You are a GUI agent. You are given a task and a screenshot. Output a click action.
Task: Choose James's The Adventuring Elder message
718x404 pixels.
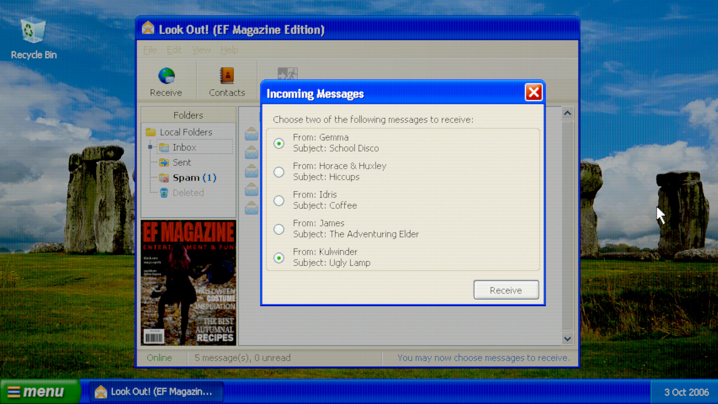pos(279,229)
